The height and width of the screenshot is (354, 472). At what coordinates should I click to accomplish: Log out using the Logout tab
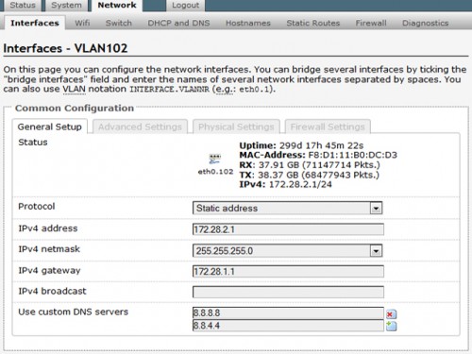pyautogui.click(x=186, y=6)
